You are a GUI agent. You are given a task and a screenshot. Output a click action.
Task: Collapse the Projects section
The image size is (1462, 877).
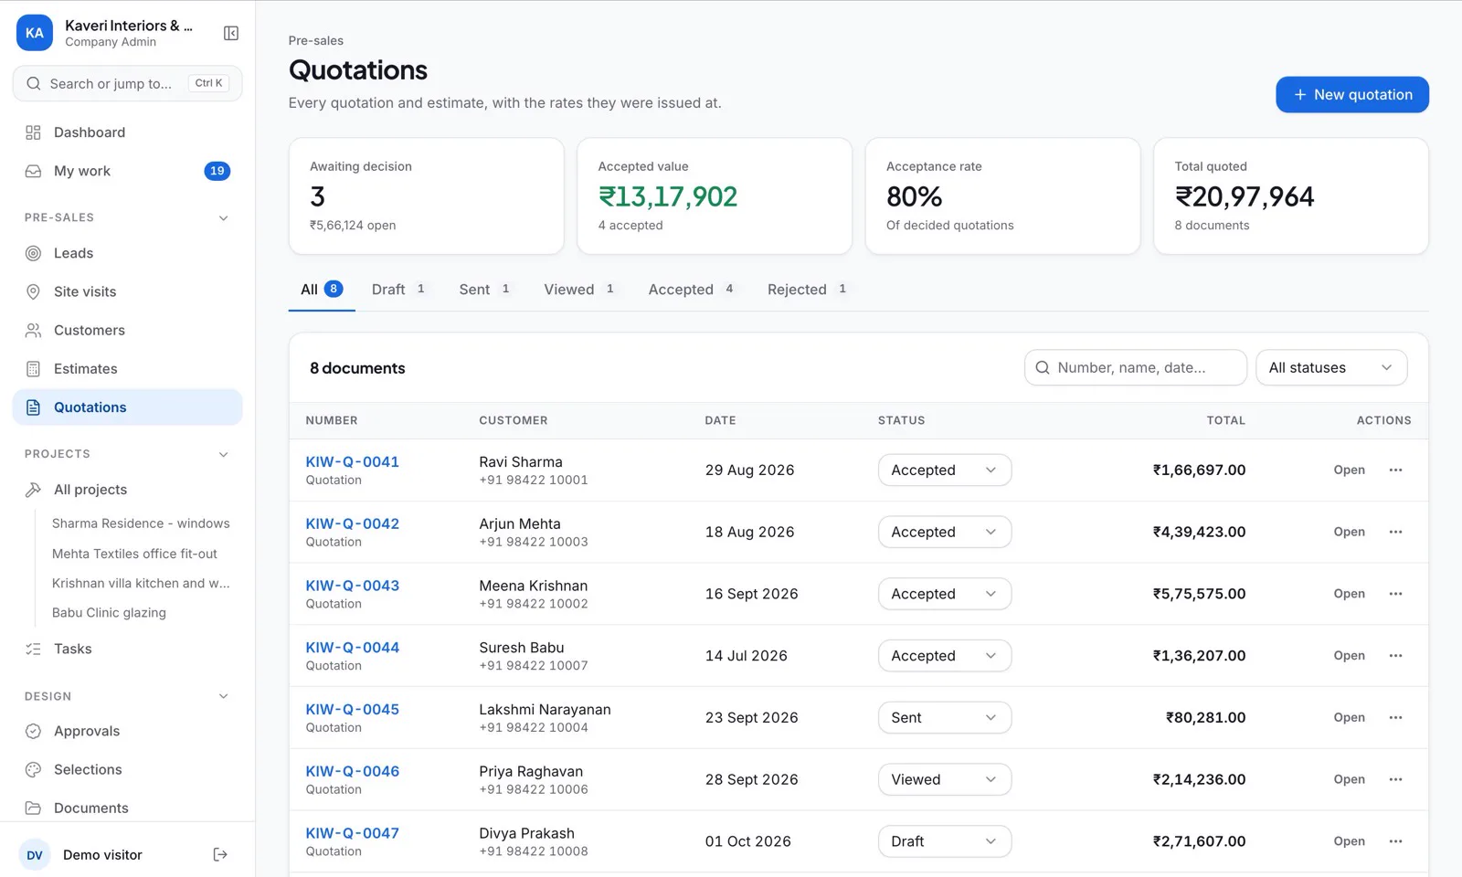tap(223, 454)
